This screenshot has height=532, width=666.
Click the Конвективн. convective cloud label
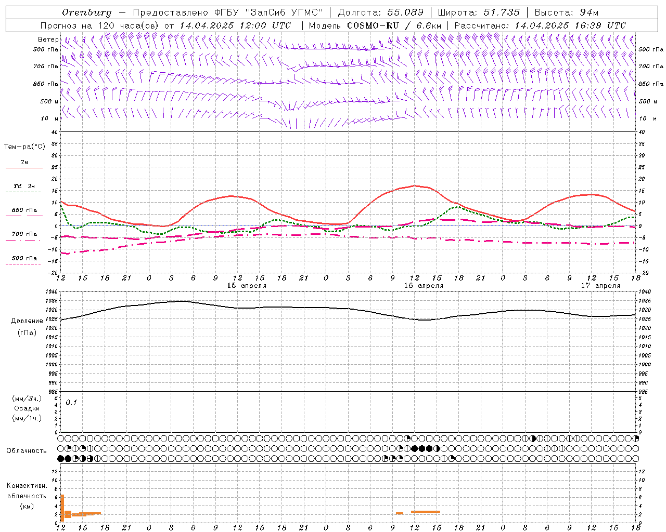coord(27,486)
